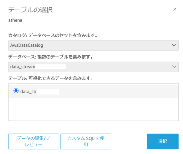Expand the database dropdown chevron
This screenshot has width=183, height=154.
(x=175, y=67)
